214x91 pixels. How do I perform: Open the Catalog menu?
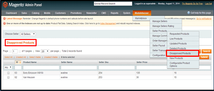point(36,13)
